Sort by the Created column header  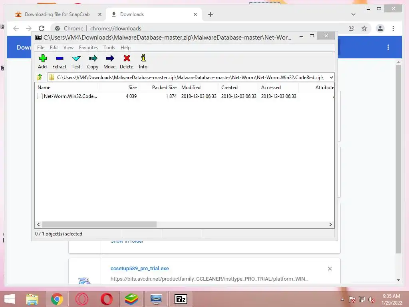point(239,88)
